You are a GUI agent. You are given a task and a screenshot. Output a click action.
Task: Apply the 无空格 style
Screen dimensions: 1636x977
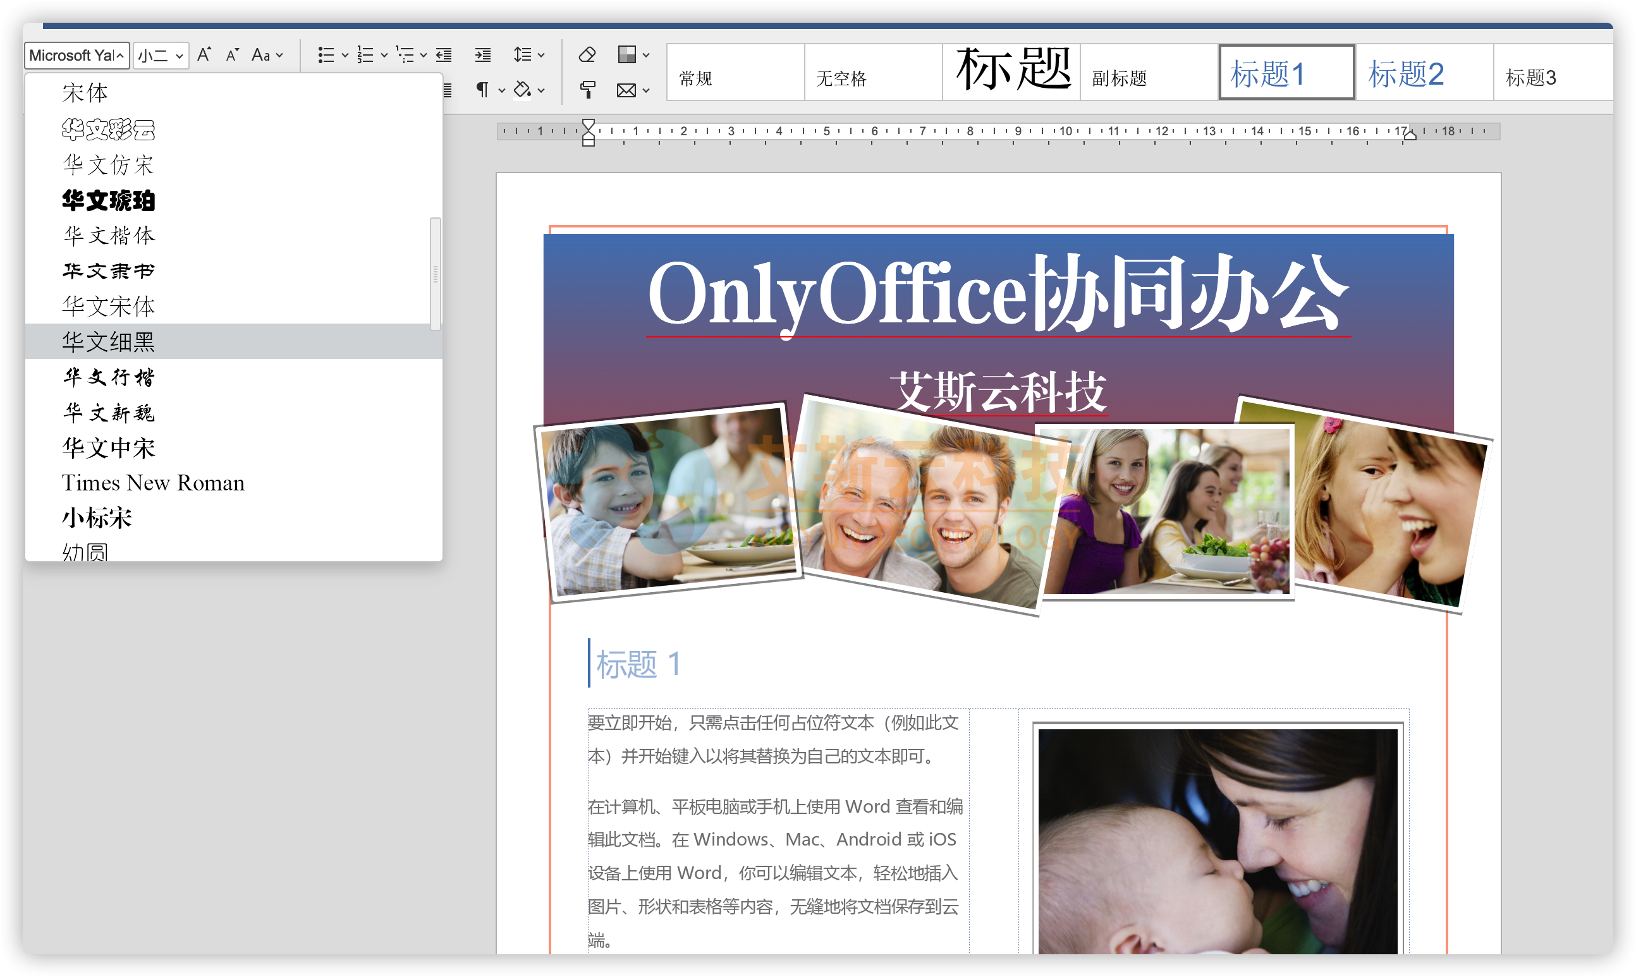click(873, 73)
